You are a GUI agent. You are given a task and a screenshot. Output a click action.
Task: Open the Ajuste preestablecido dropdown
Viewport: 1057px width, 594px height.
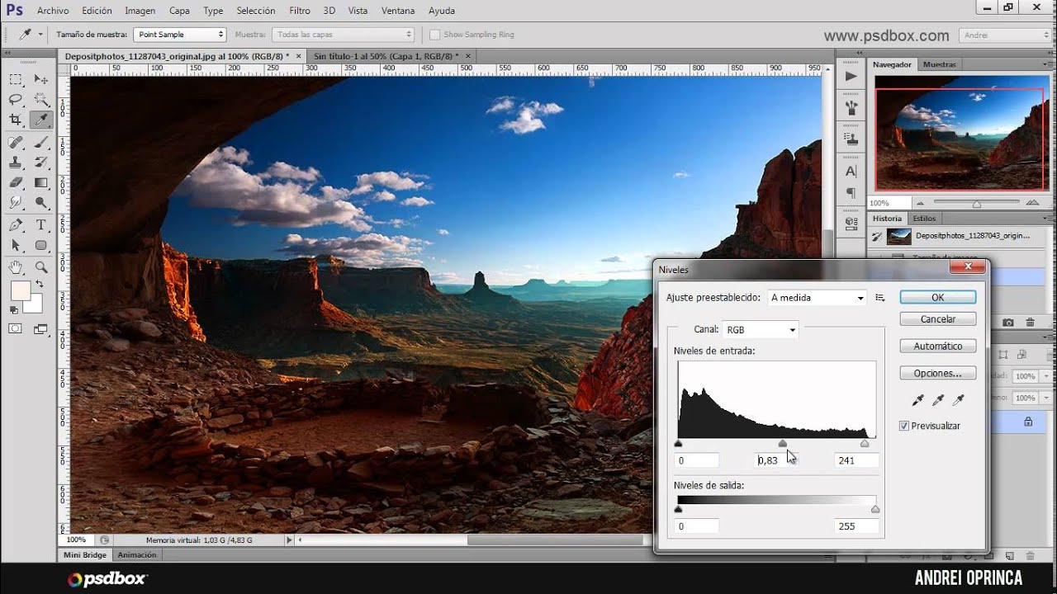tap(817, 298)
